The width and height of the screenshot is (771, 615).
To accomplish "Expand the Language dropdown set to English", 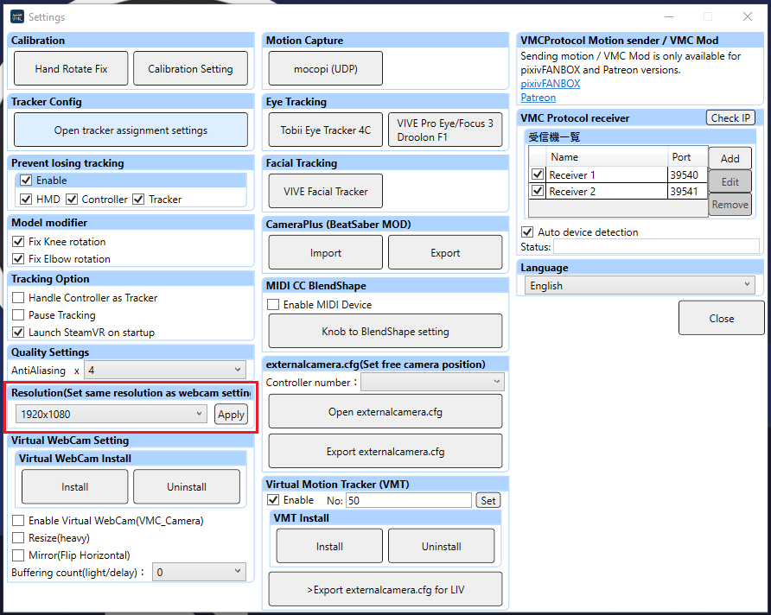I will click(639, 286).
